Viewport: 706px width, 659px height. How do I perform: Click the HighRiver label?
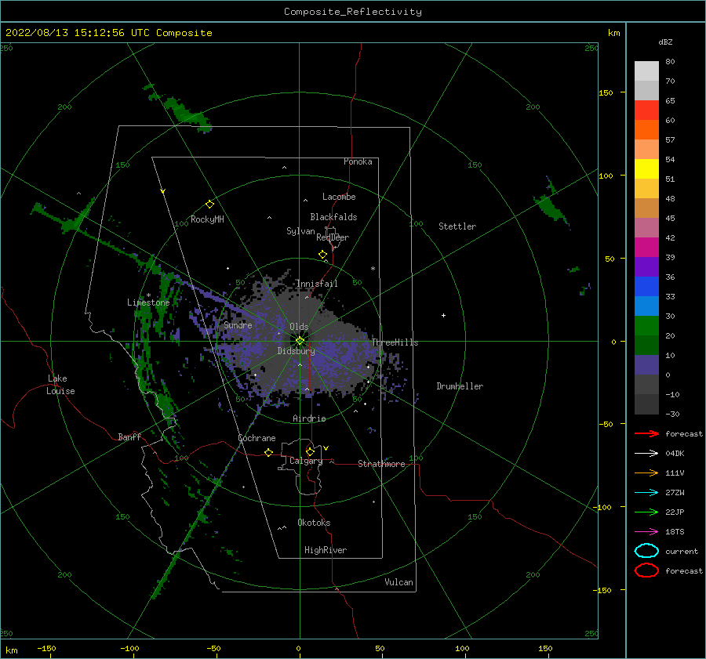click(326, 550)
